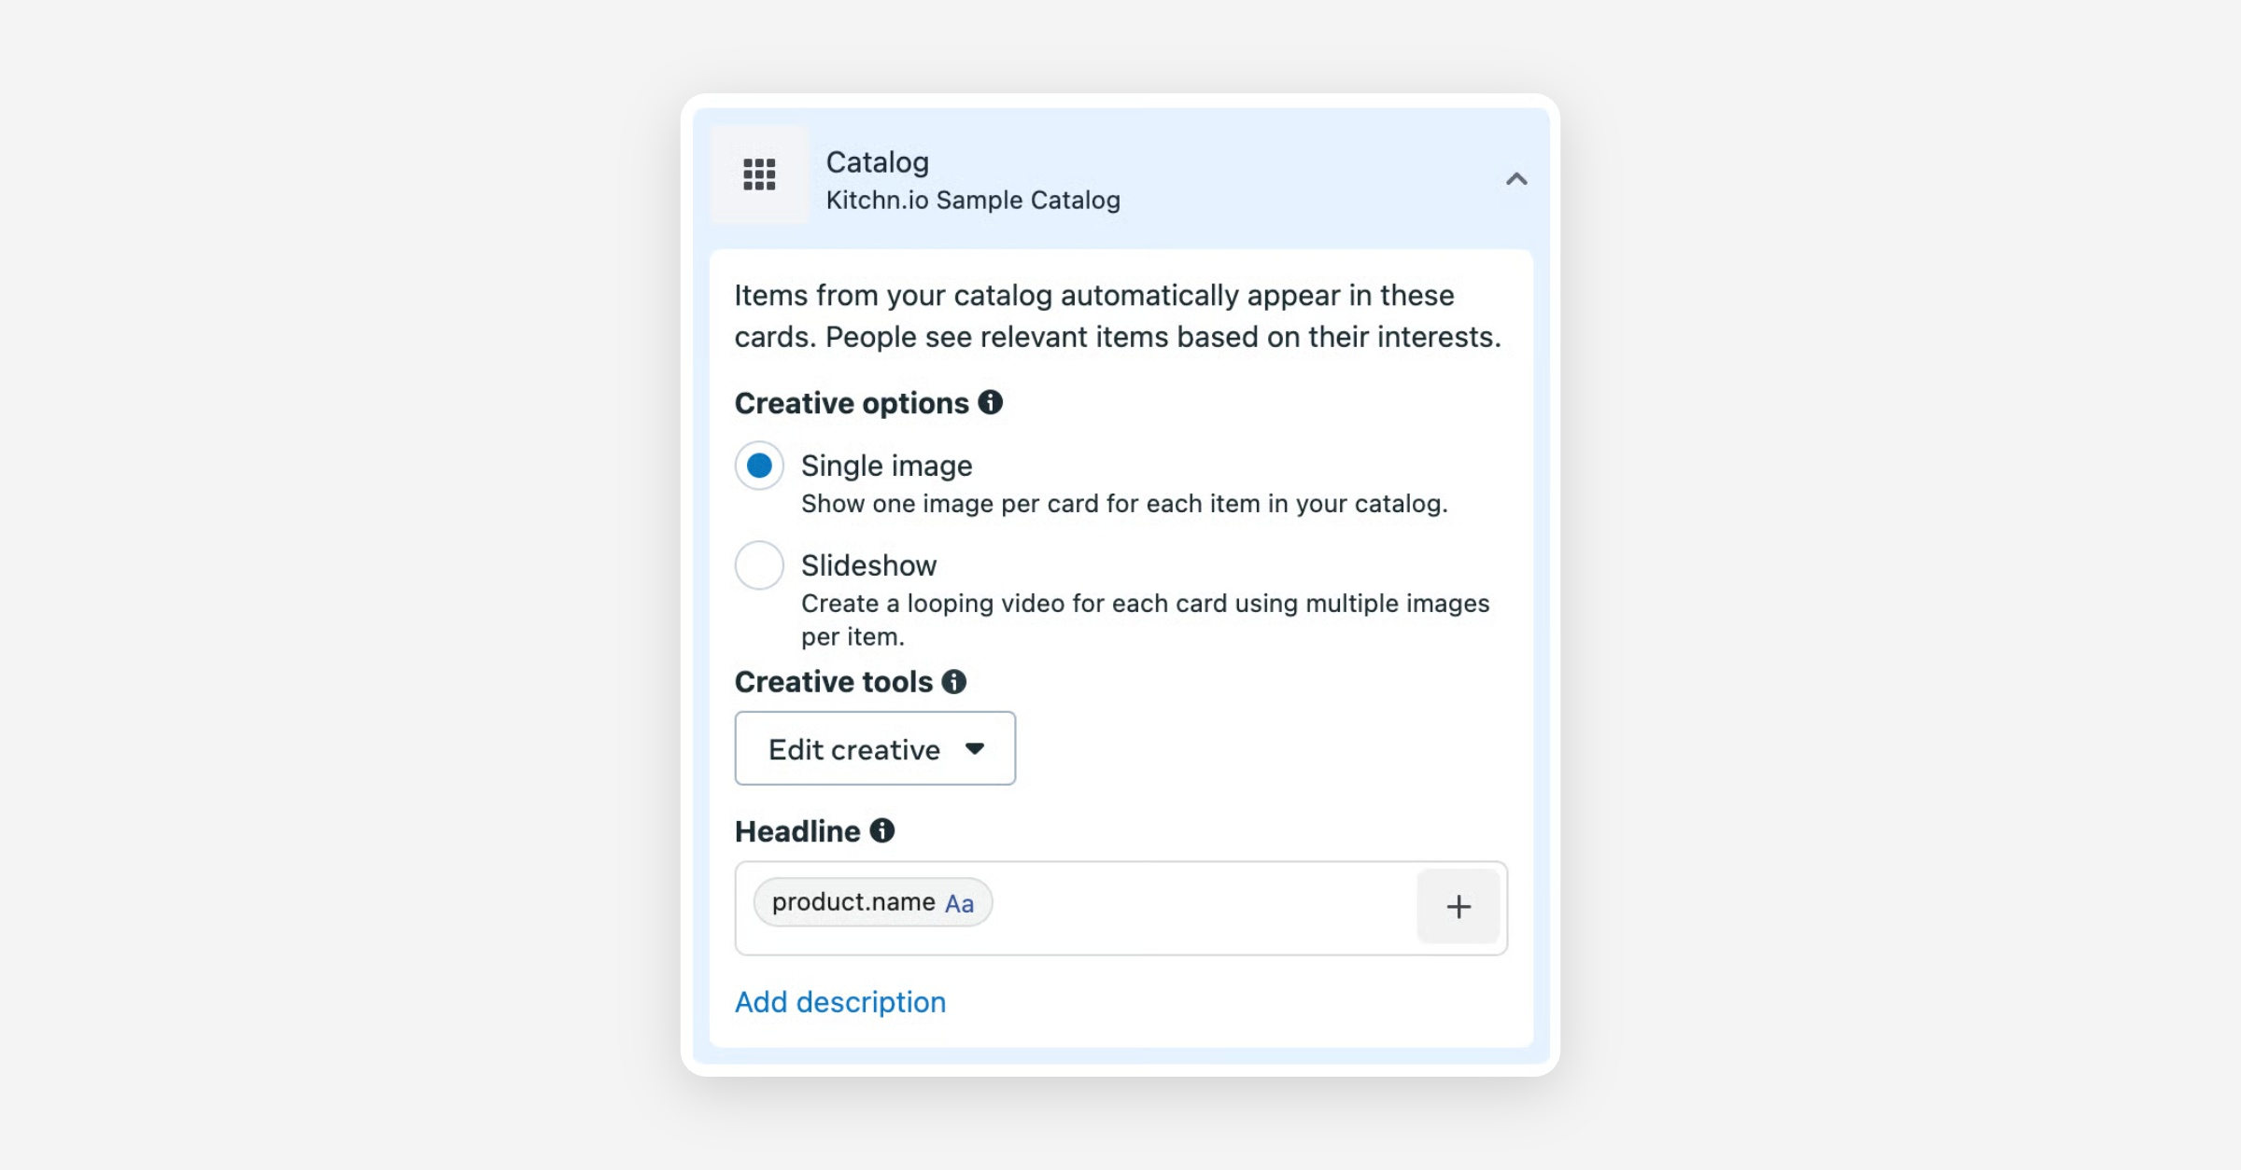Select the product.name tag chip

[x=853, y=902]
